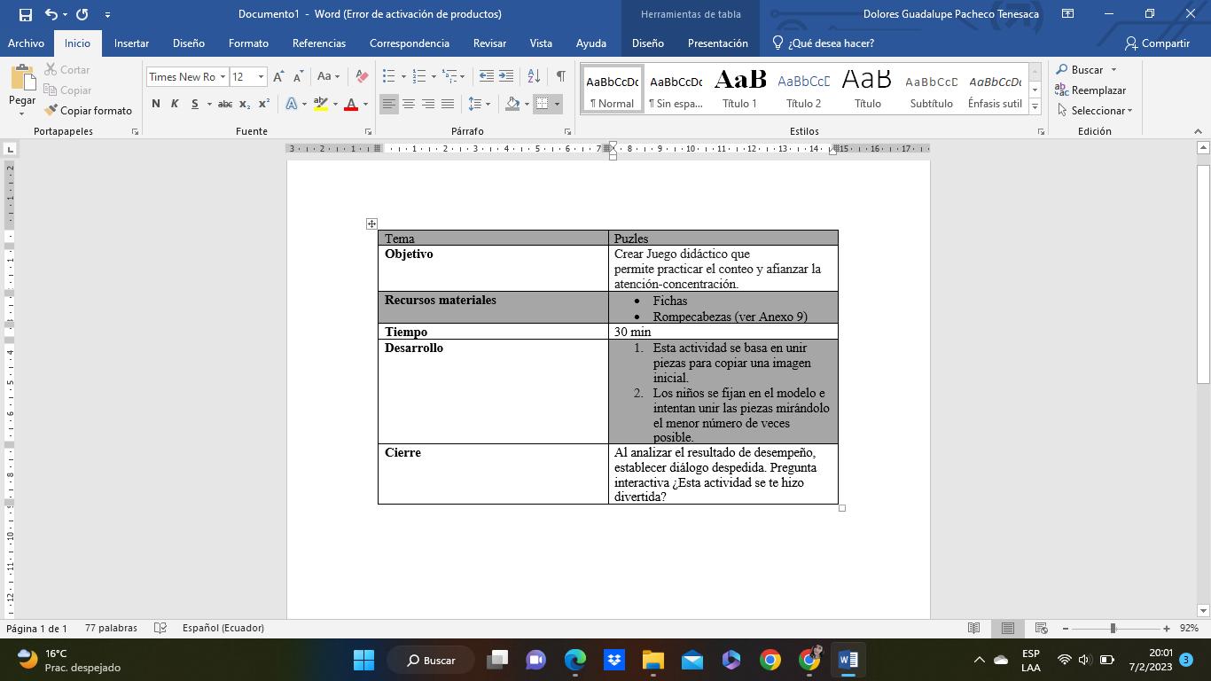Toggle Underline (S) formatting
This screenshot has width=1211, height=681.
[194, 104]
